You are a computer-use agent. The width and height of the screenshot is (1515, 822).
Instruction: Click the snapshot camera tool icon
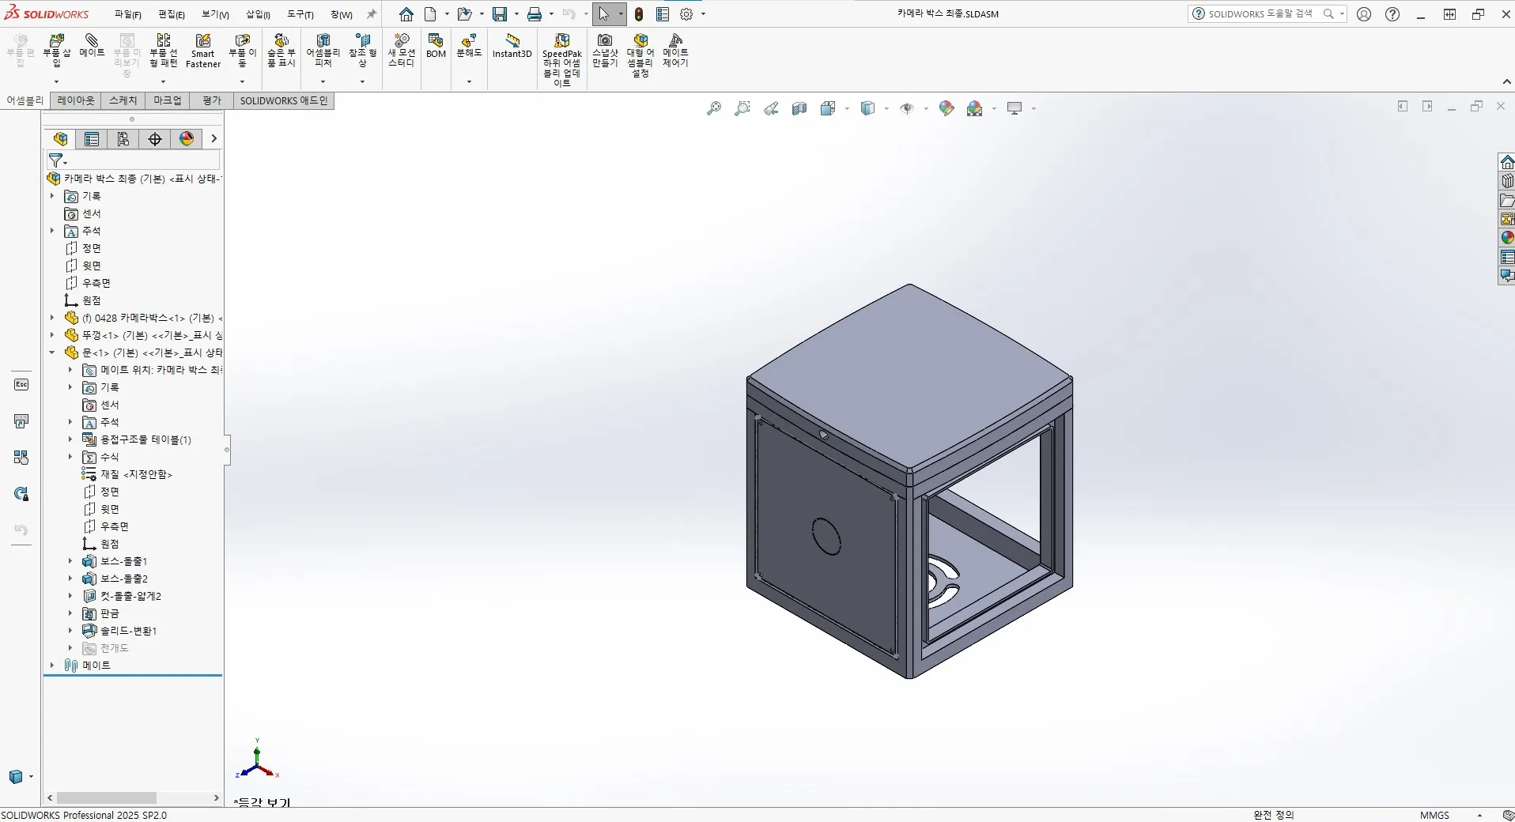click(x=605, y=40)
